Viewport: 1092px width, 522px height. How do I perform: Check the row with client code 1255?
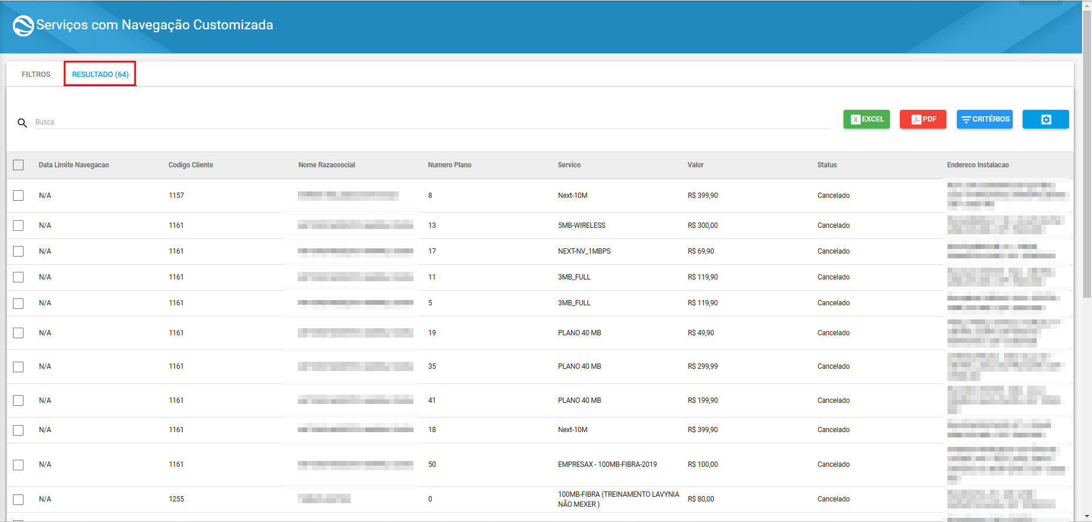18,500
